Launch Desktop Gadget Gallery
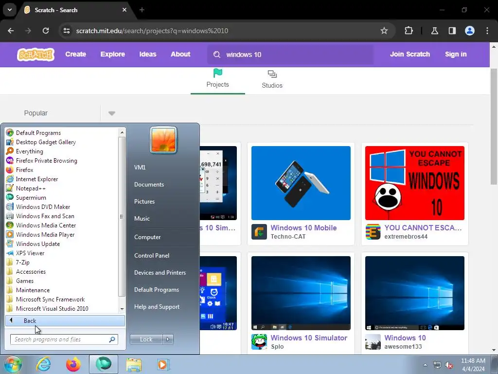498x374 pixels. [x=46, y=142]
